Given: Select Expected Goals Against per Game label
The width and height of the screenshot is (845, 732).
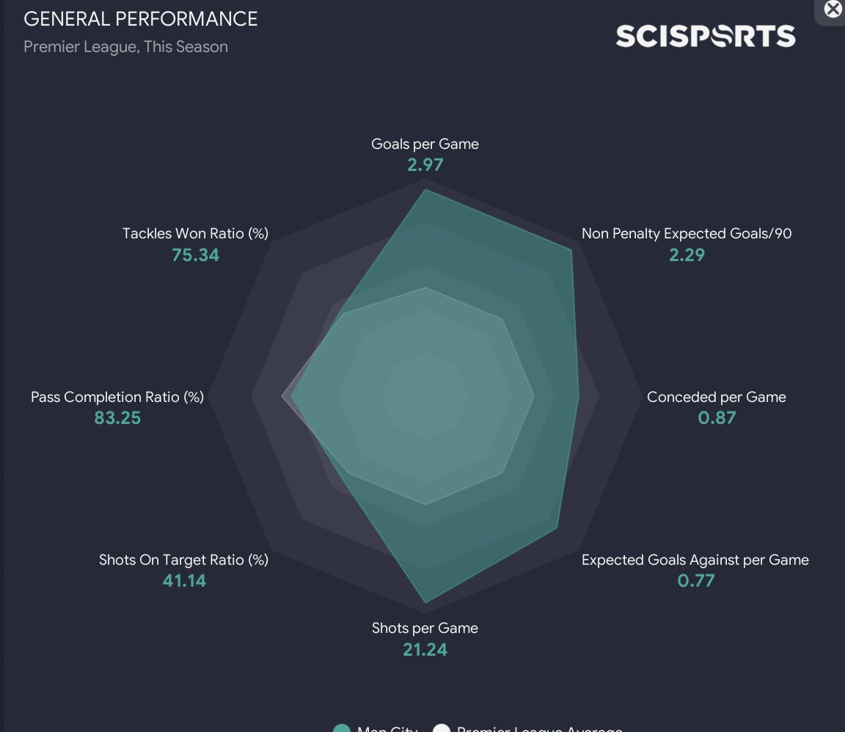Looking at the screenshot, I should point(695,560).
